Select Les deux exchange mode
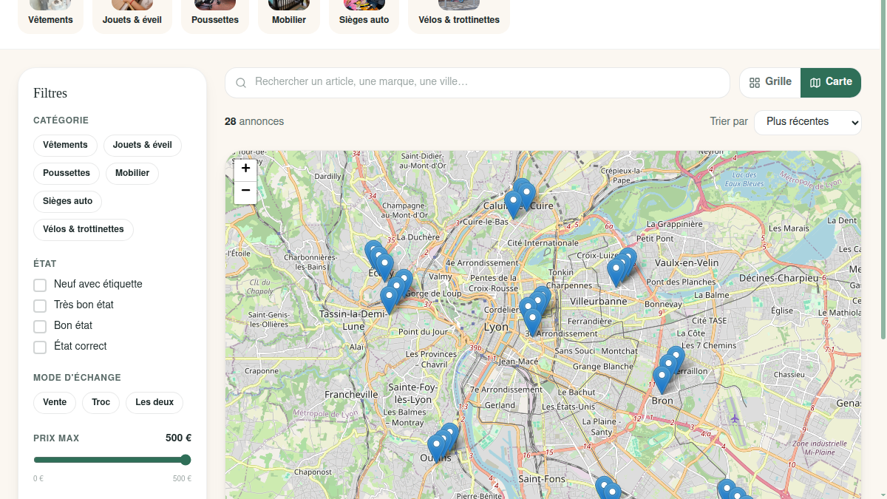This screenshot has height=499, width=887. pos(154,402)
